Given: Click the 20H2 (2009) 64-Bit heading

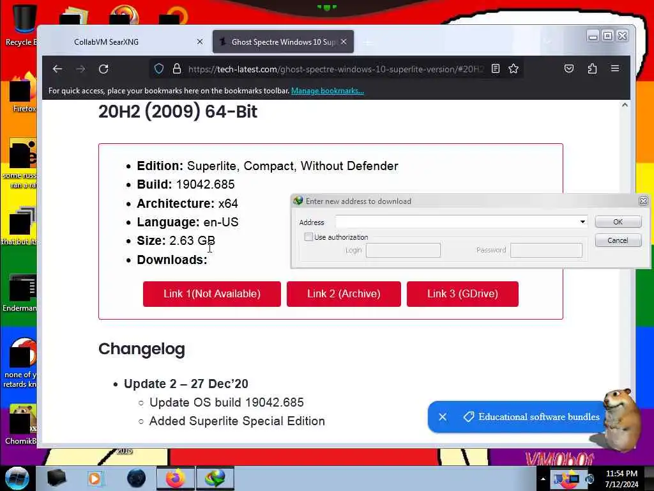Looking at the screenshot, I should click(178, 111).
